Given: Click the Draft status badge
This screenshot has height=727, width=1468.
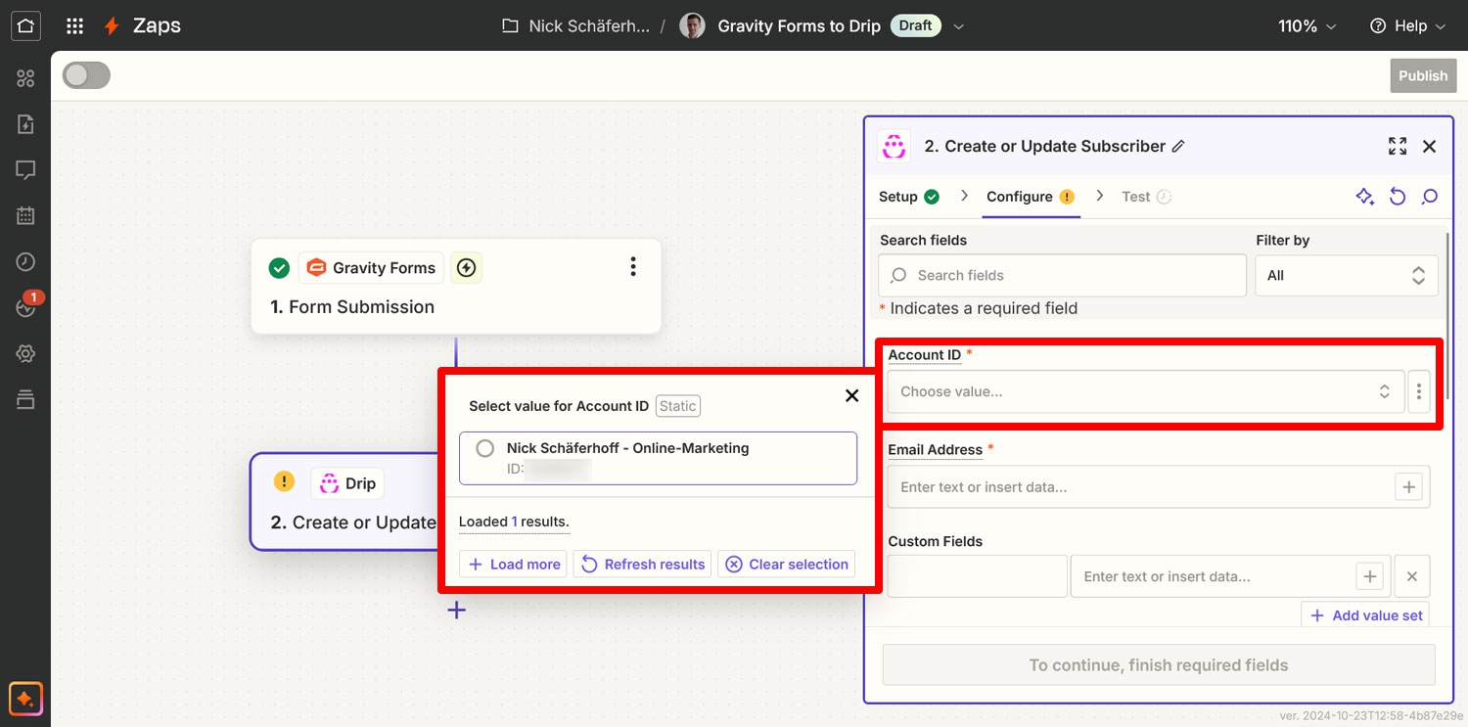Looking at the screenshot, I should (915, 26).
